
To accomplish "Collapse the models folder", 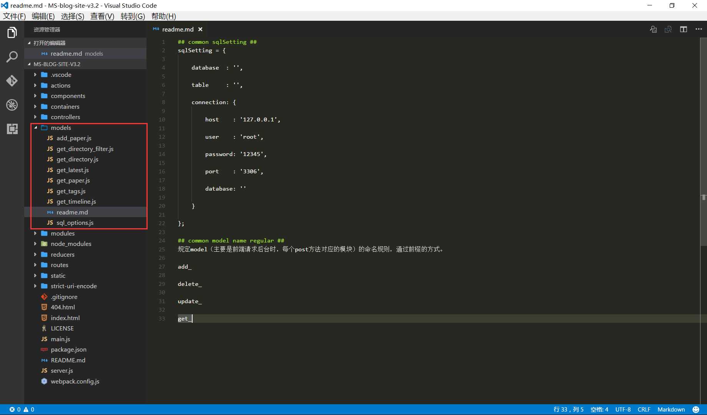I will click(35, 128).
